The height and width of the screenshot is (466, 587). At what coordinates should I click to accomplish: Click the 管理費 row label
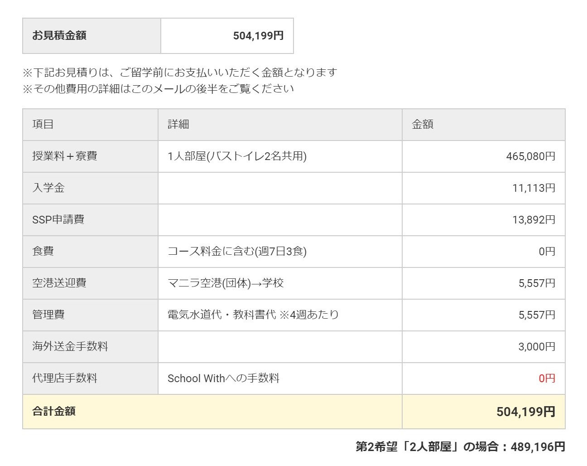click(45, 315)
